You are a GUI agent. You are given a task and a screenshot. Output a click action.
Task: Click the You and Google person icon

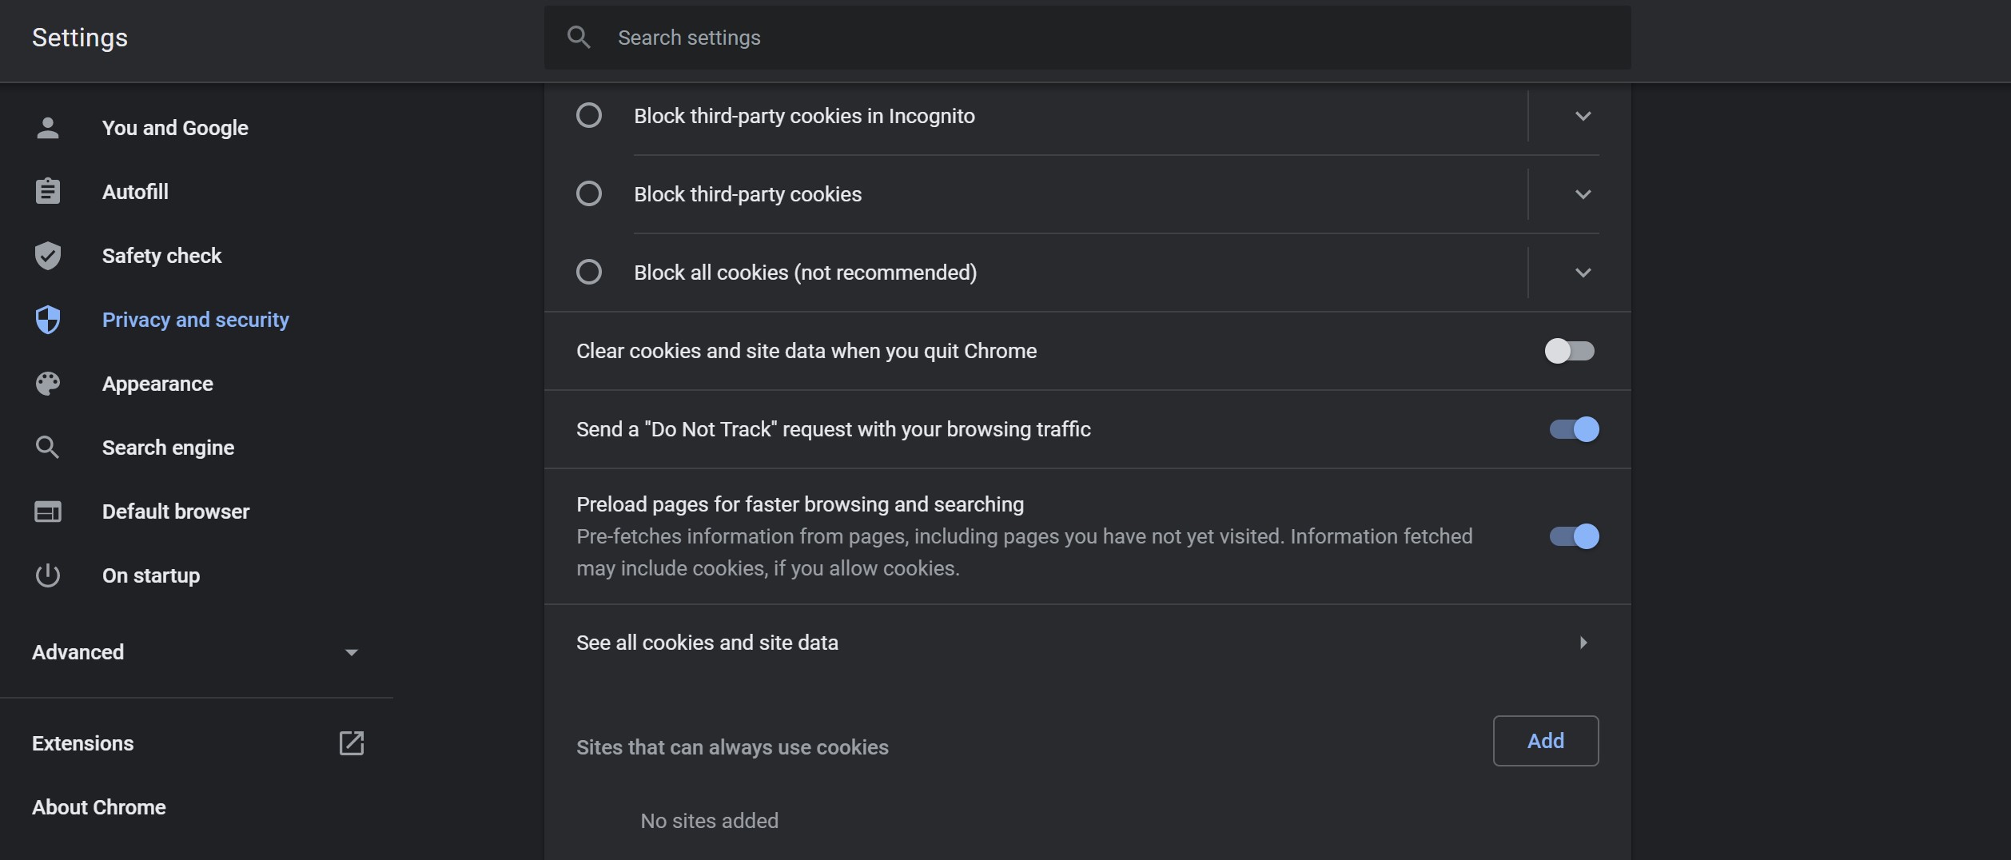pyautogui.click(x=48, y=128)
